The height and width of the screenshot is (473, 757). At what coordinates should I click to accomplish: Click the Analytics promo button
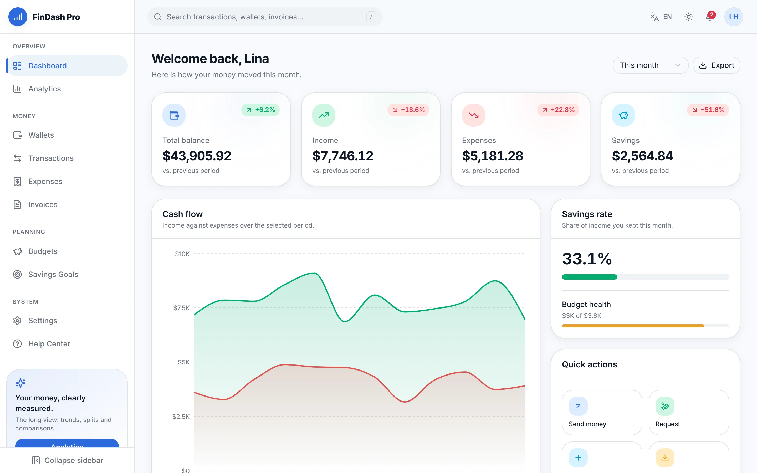(x=67, y=444)
